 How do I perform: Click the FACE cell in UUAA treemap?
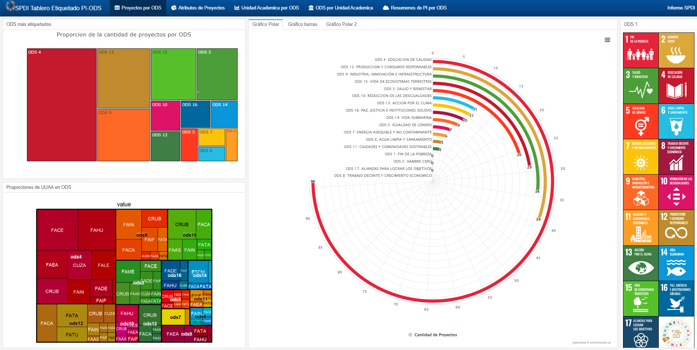click(x=57, y=230)
